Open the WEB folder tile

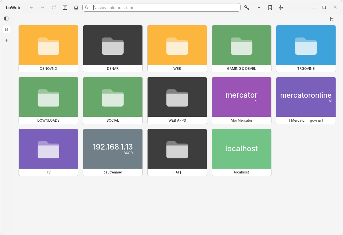(177, 49)
